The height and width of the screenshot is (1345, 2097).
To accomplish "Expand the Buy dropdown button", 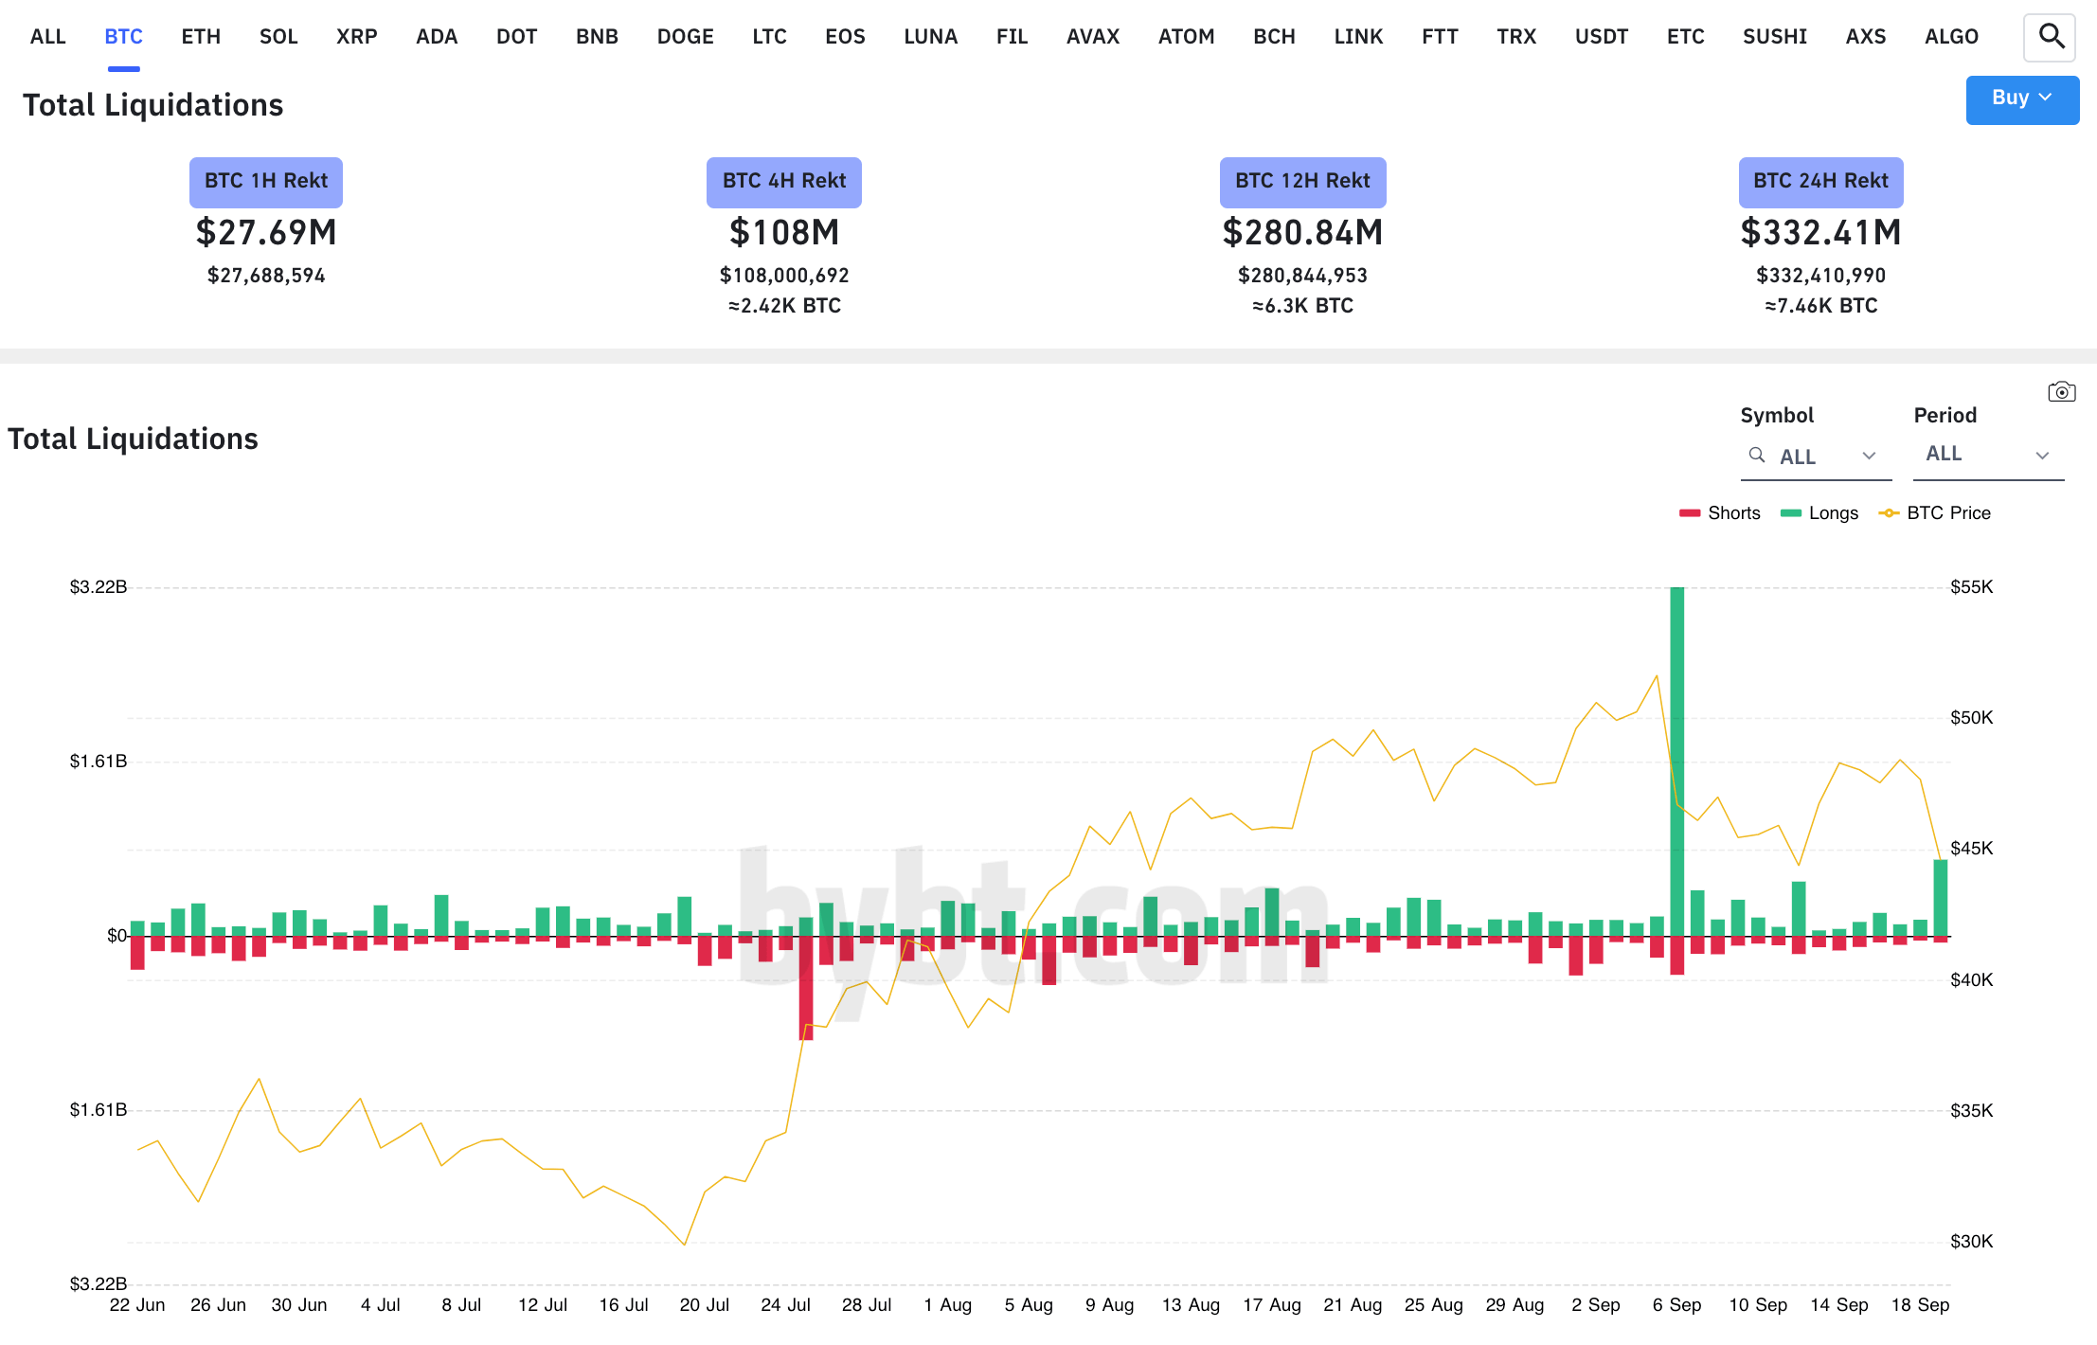I will click(x=2022, y=99).
